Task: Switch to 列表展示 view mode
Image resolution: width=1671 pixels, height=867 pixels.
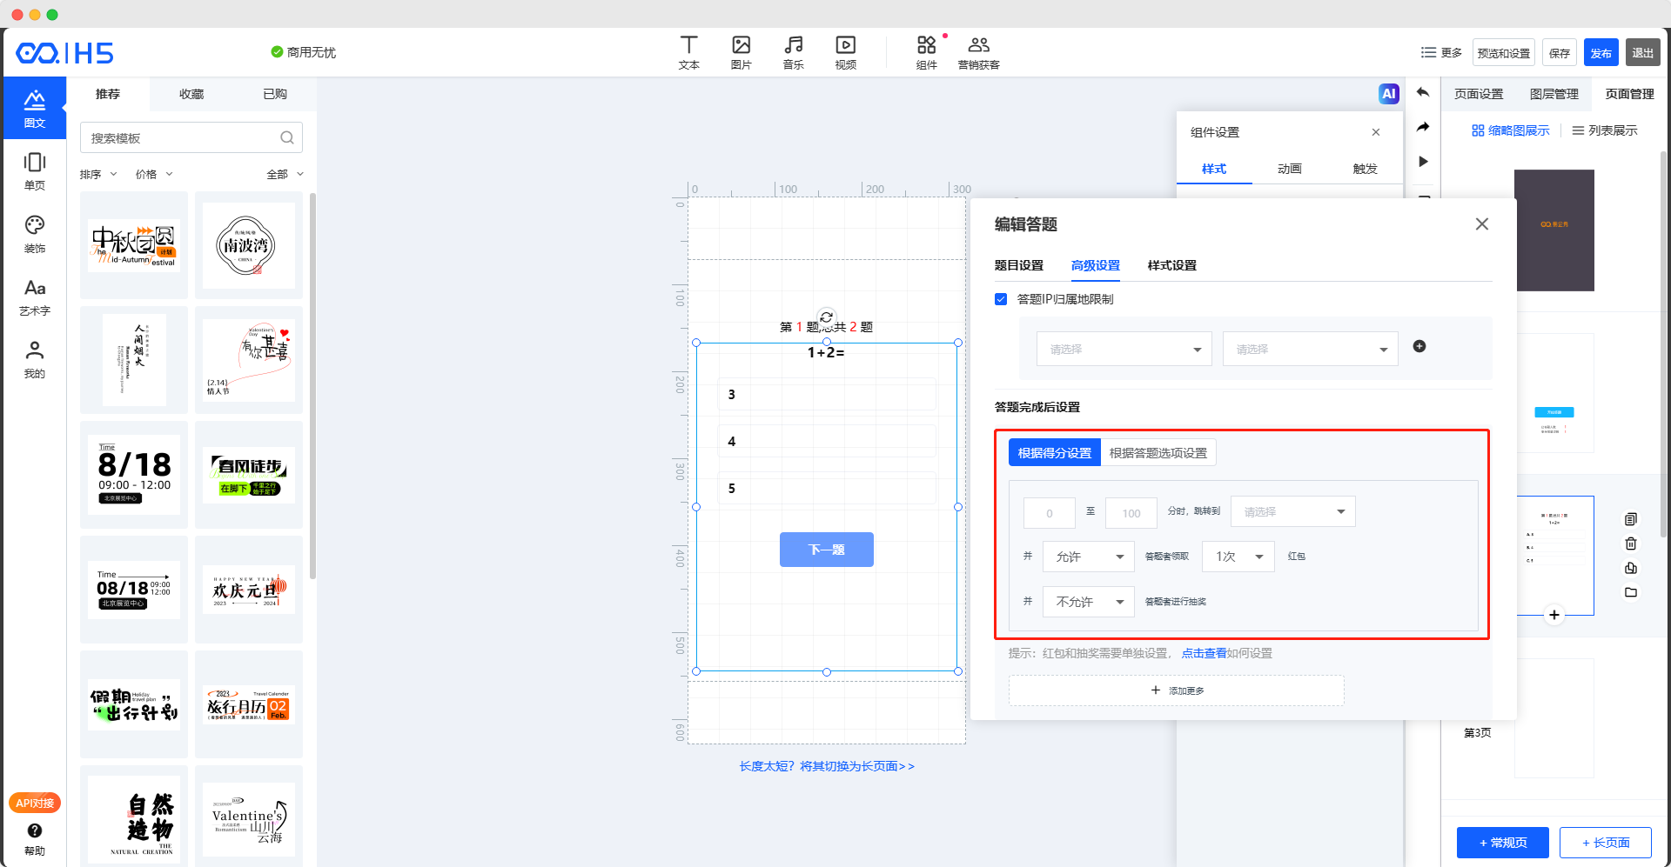Action: (1604, 130)
